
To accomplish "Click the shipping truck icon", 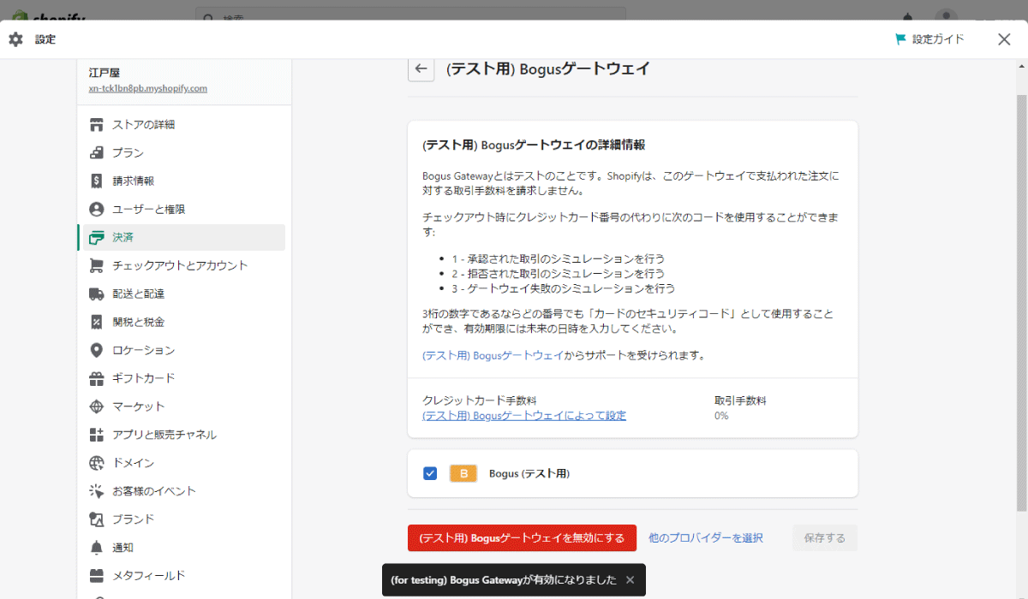I will click(97, 294).
